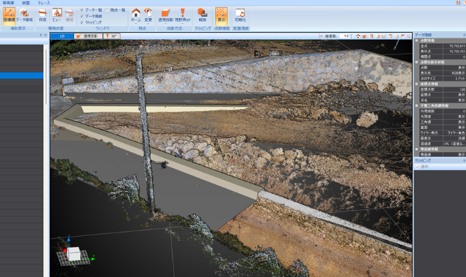Open the ビュー view icon

pyautogui.click(x=57, y=16)
